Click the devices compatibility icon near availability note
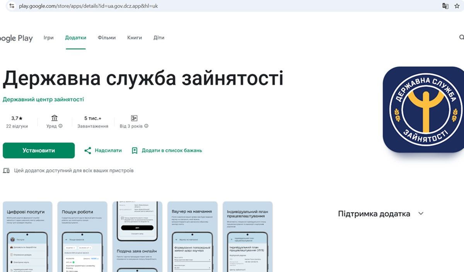This screenshot has width=464, height=272. (x=6, y=170)
